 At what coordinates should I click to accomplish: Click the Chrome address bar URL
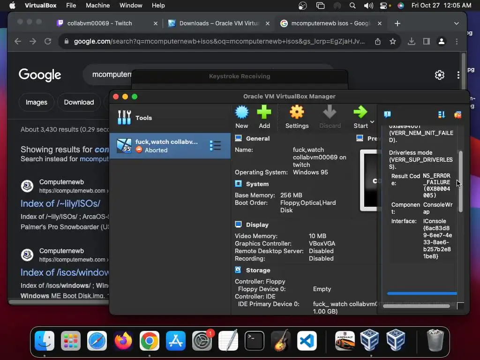click(219, 41)
